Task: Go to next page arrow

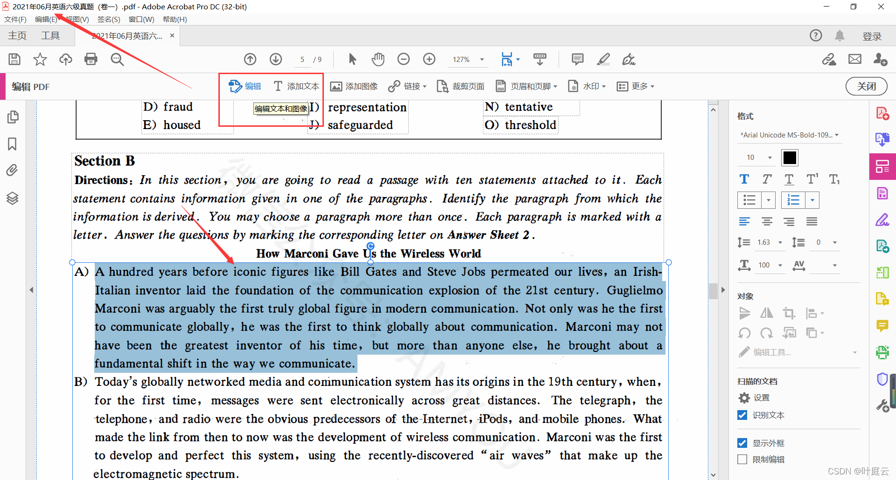Action: 276,59
